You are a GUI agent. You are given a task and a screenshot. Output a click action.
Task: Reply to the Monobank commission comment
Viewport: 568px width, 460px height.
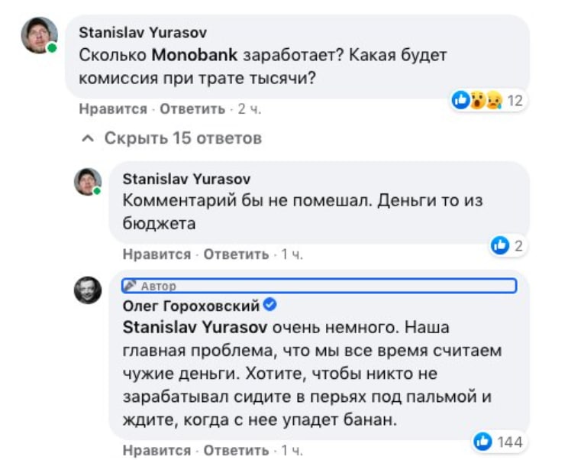[x=192, y=109]
